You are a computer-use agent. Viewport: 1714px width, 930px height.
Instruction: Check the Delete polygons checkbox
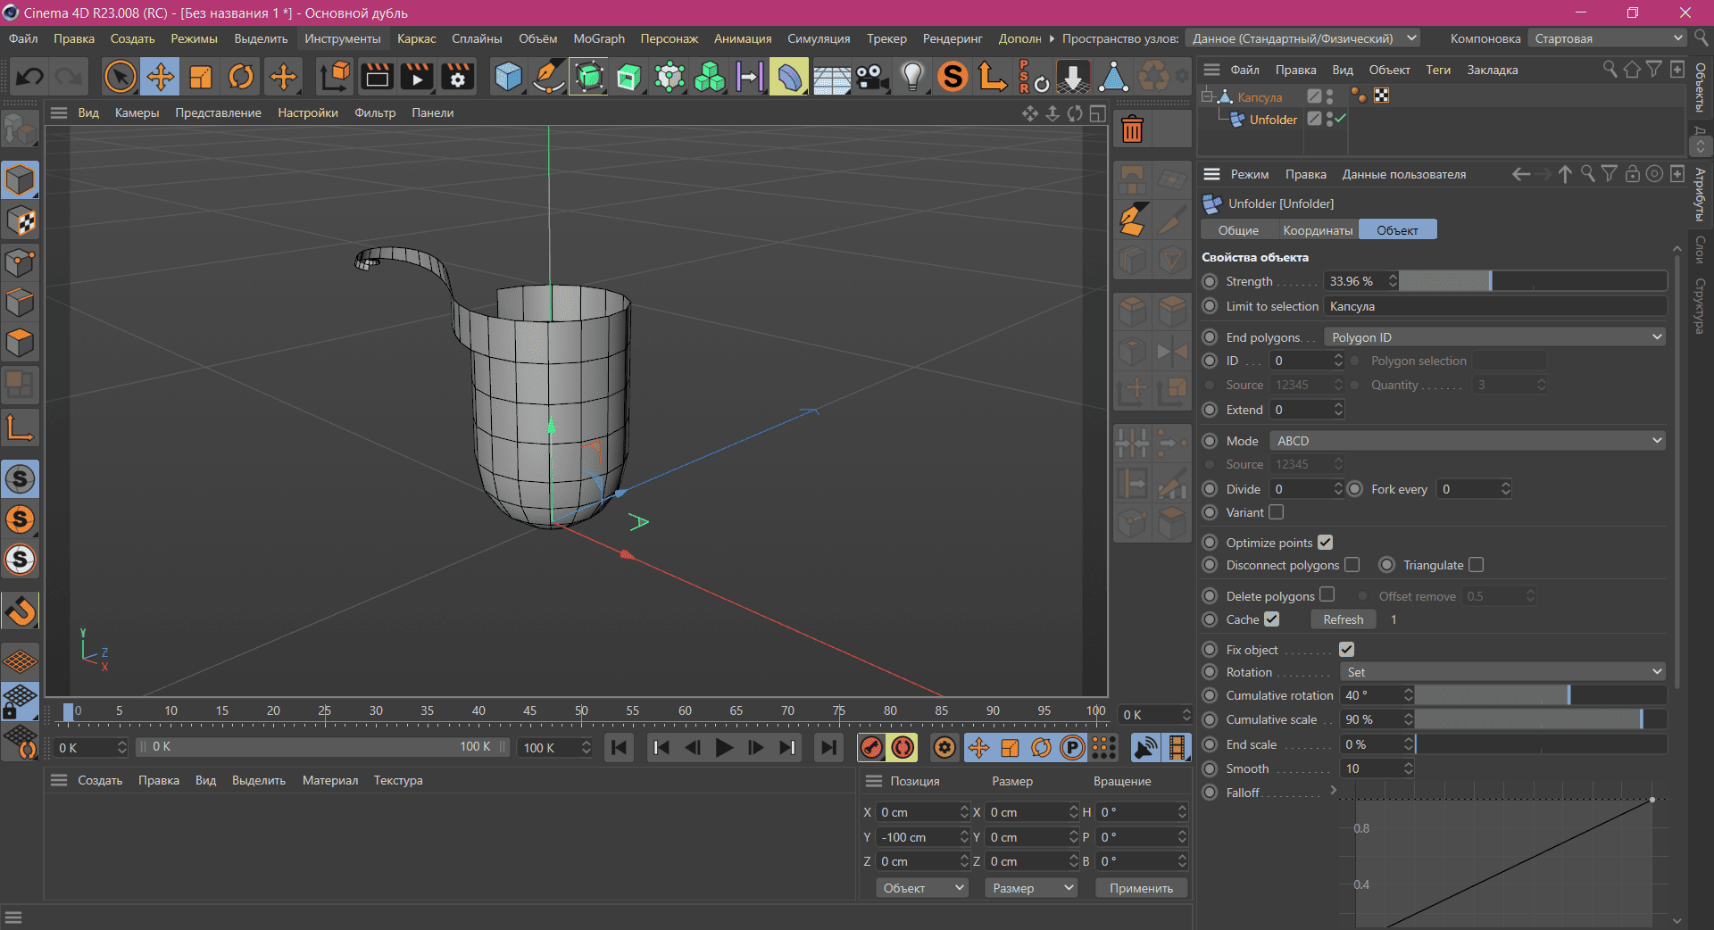1327,594
